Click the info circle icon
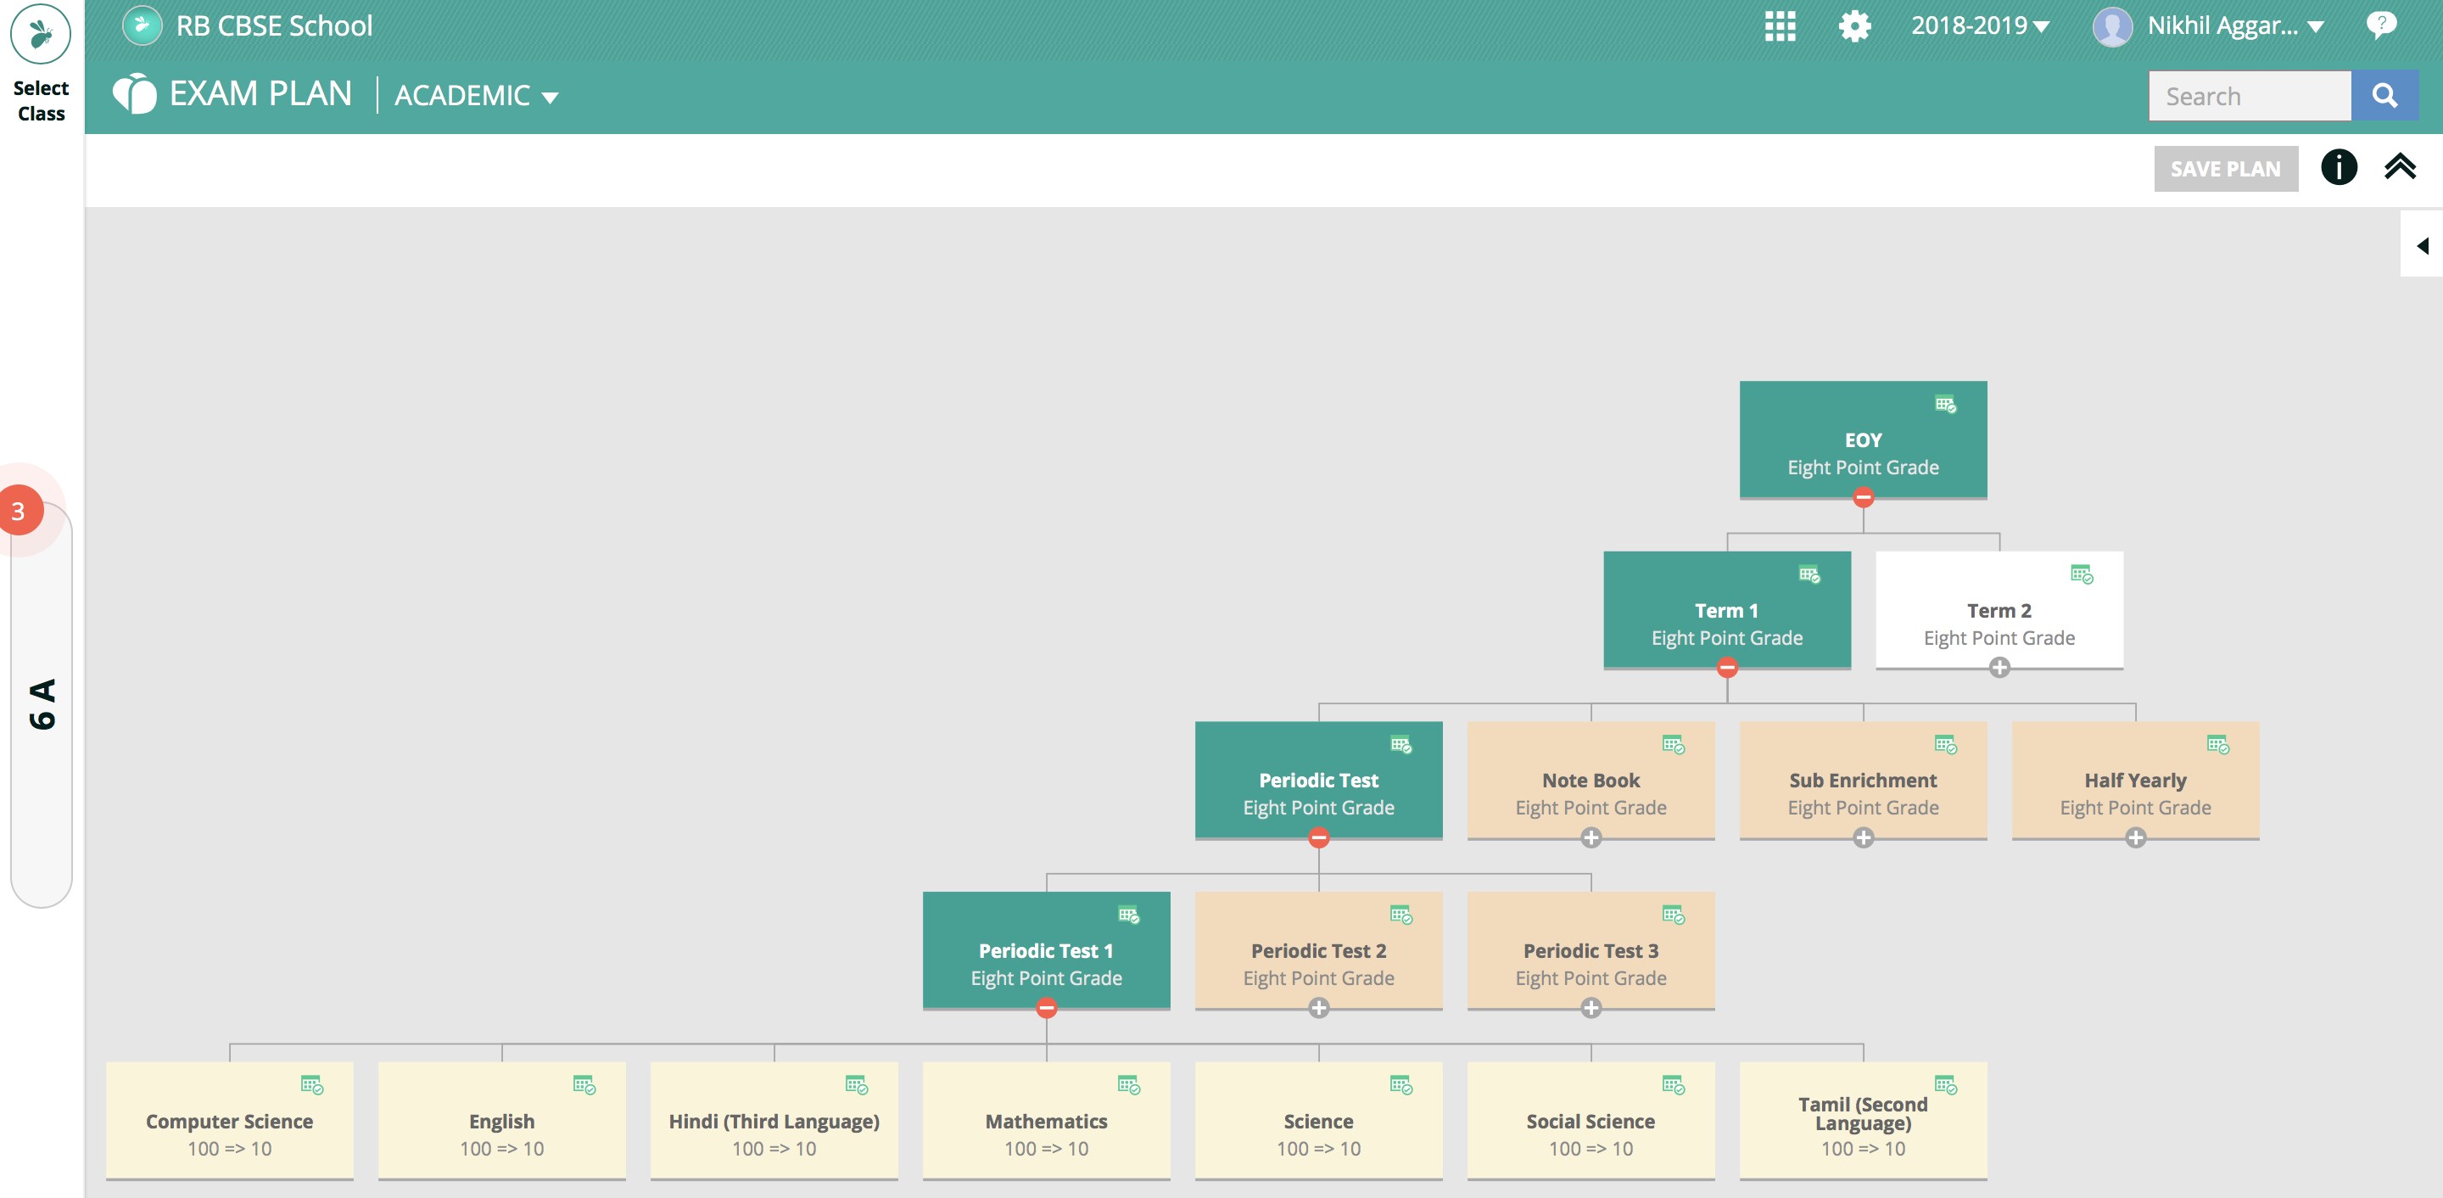This screenshot has width=2443, height=1198. click(x=2338, y=168)
